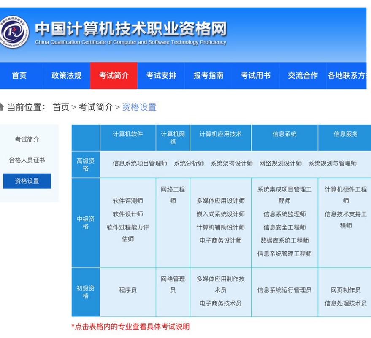Open 信息系统管理工程师 exam details
Viewport: 371px width, 338px height.
(x=284, y=254)
